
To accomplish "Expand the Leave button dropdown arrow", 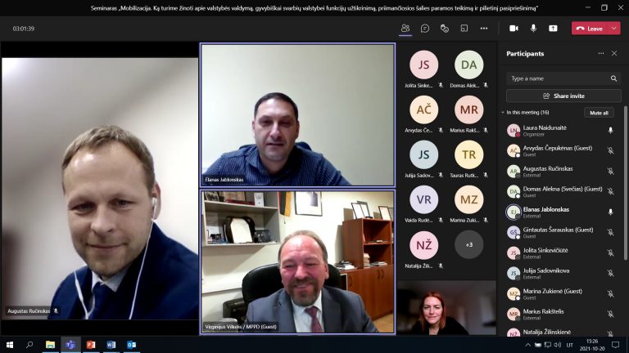I will click(614, 29).
